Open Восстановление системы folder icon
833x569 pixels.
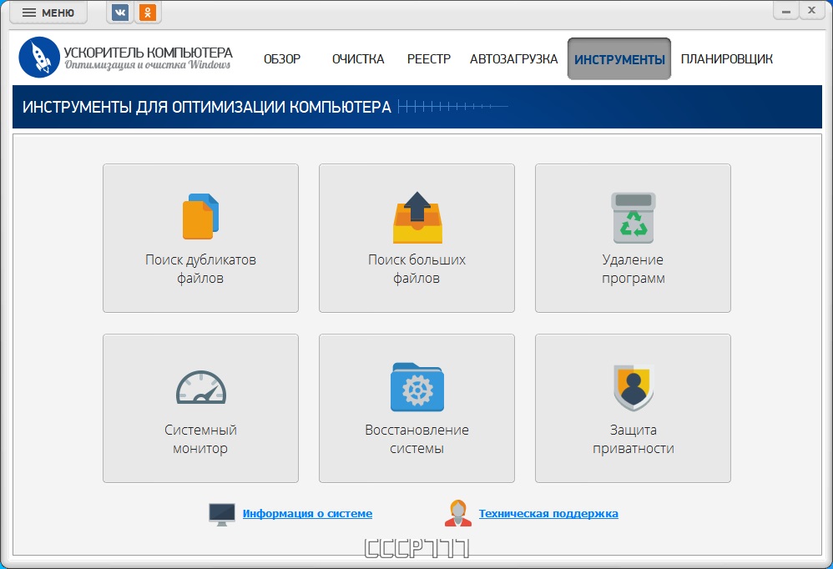416,387
